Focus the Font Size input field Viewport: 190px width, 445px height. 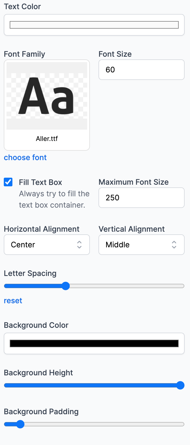coord(141,70)
